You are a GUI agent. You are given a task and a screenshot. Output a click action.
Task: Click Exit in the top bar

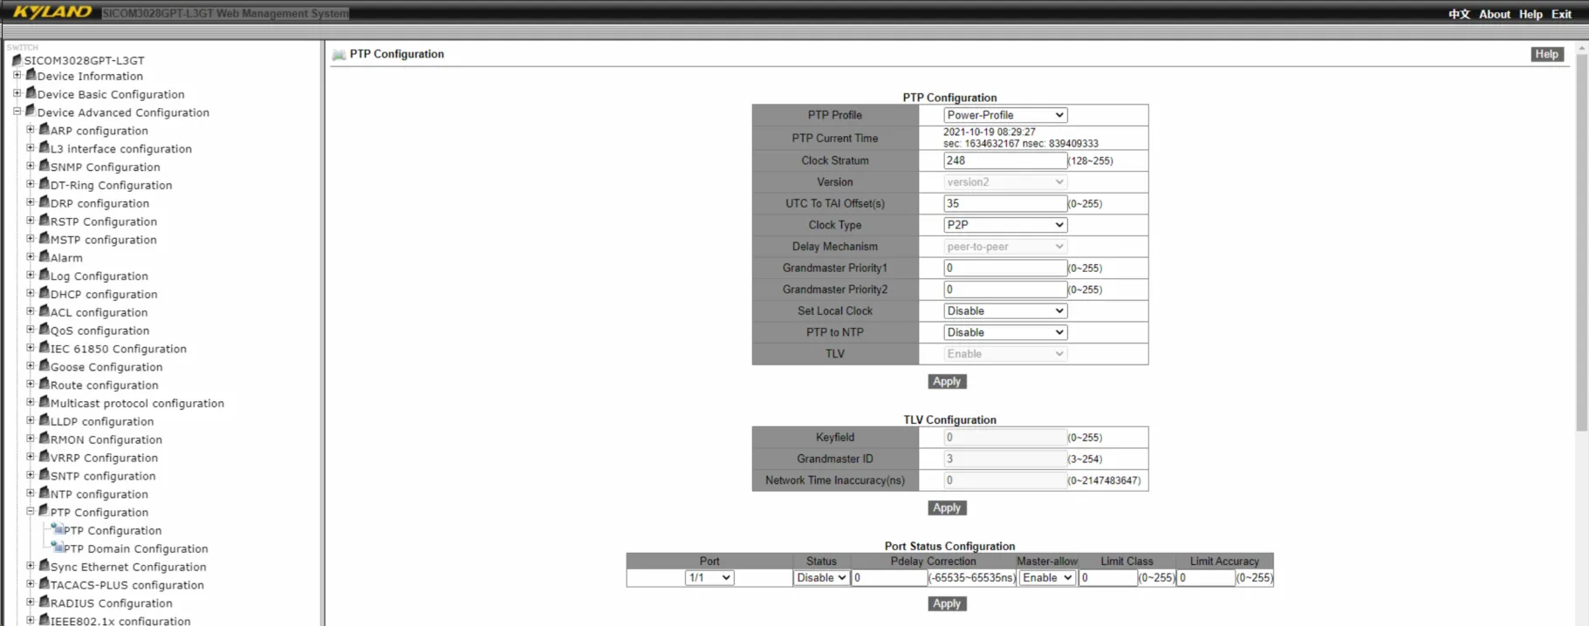click(x=1561, y=14)
